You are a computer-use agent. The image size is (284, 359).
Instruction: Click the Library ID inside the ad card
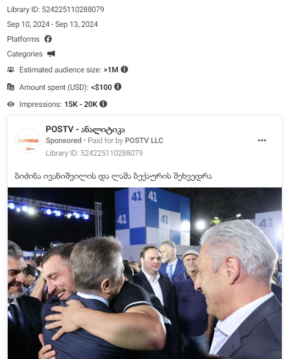[x=94, y=153]
